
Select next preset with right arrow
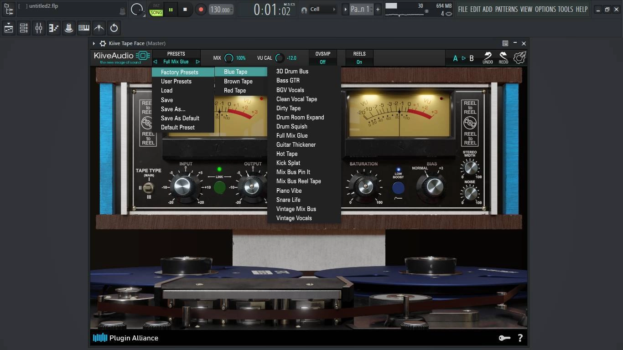197,62
